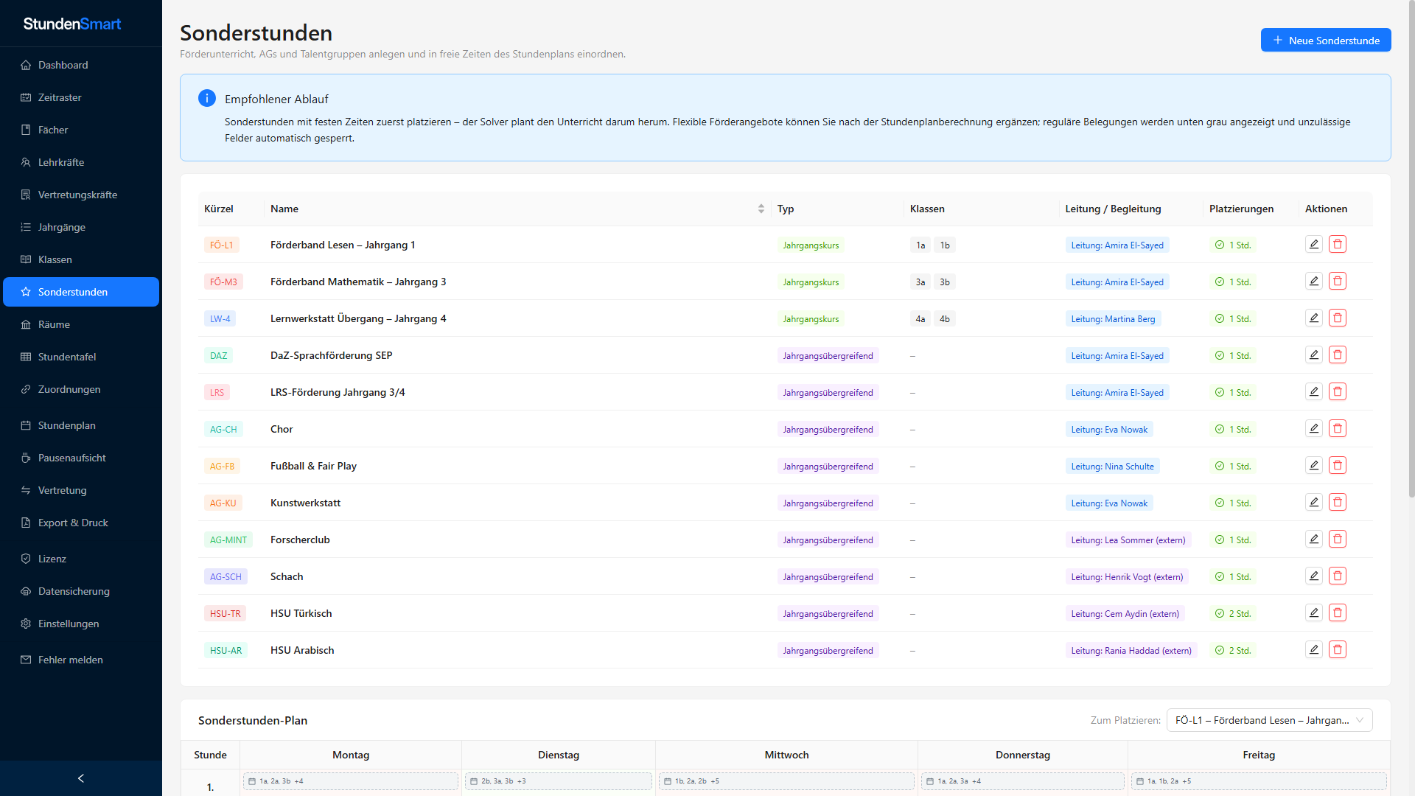The width and height of the screenshot is (1415, 796).
Task: Go to Export & Druck
Action: (x=81, y=523)
